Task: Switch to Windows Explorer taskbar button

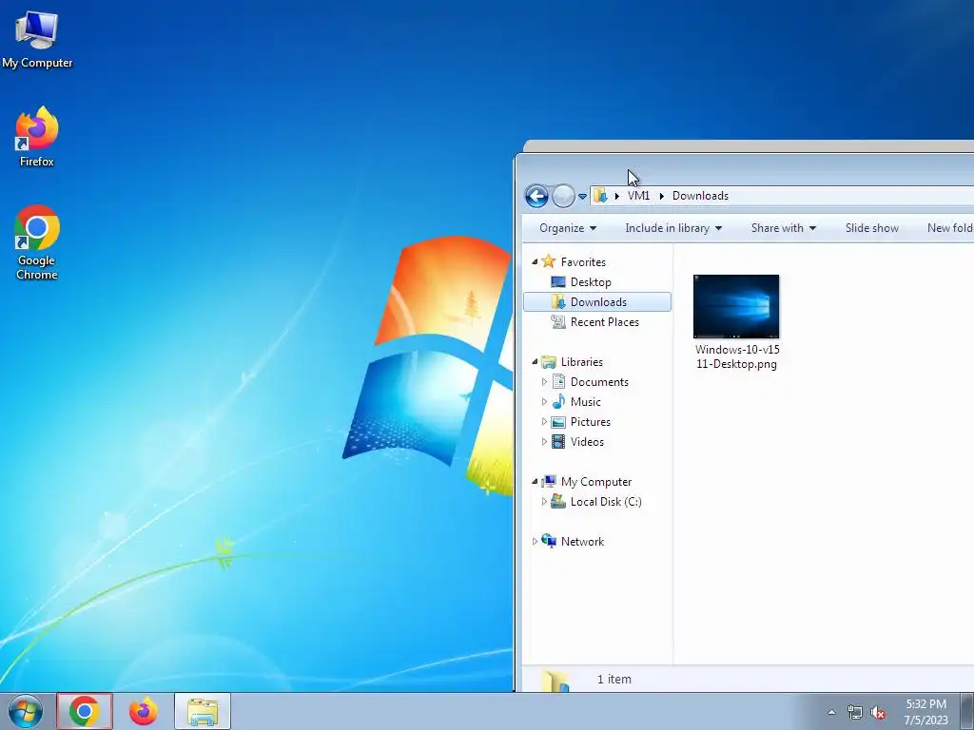Action: pos(203,711)
